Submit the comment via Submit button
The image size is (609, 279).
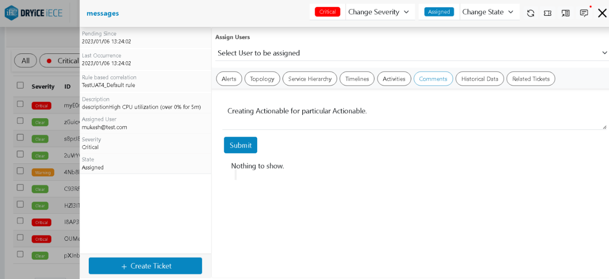pyautogui.click(x=240, y=145)
